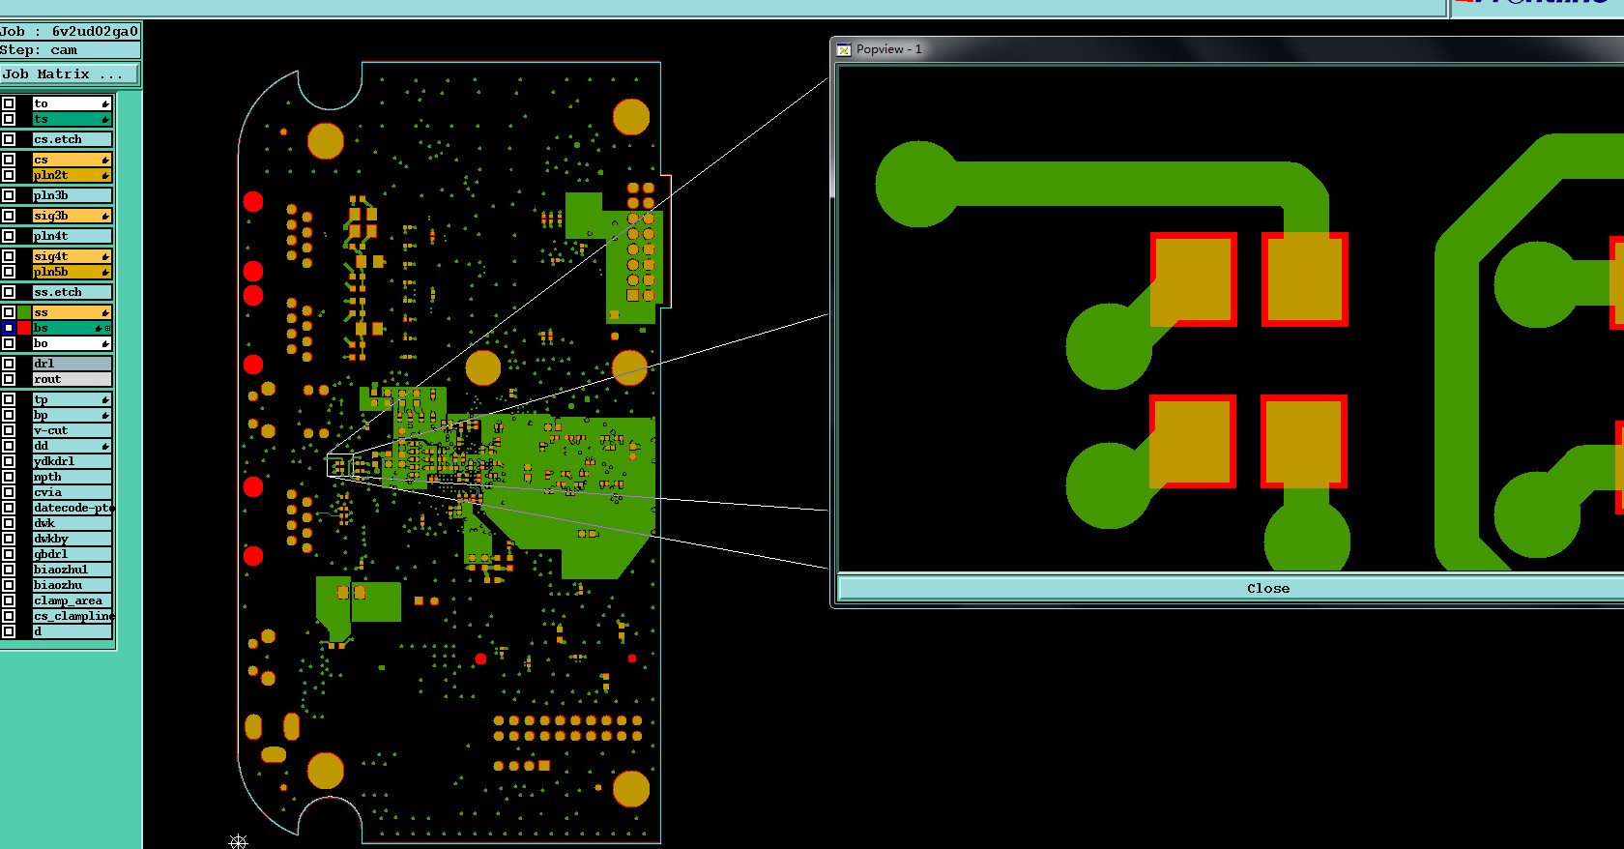Select the pln3b layer name

coord(72,195)
